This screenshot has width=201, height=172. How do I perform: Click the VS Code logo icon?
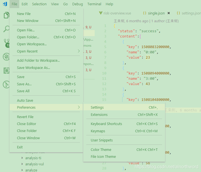click(x=5, y=4)
